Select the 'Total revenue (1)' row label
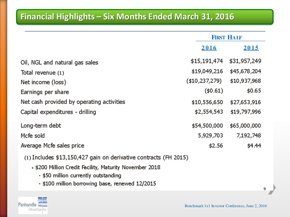The width and height of the screenshot is (290, 217). [x=42, y=73]
